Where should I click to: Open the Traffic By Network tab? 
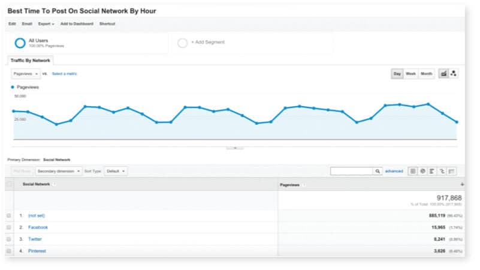point(31,61)
